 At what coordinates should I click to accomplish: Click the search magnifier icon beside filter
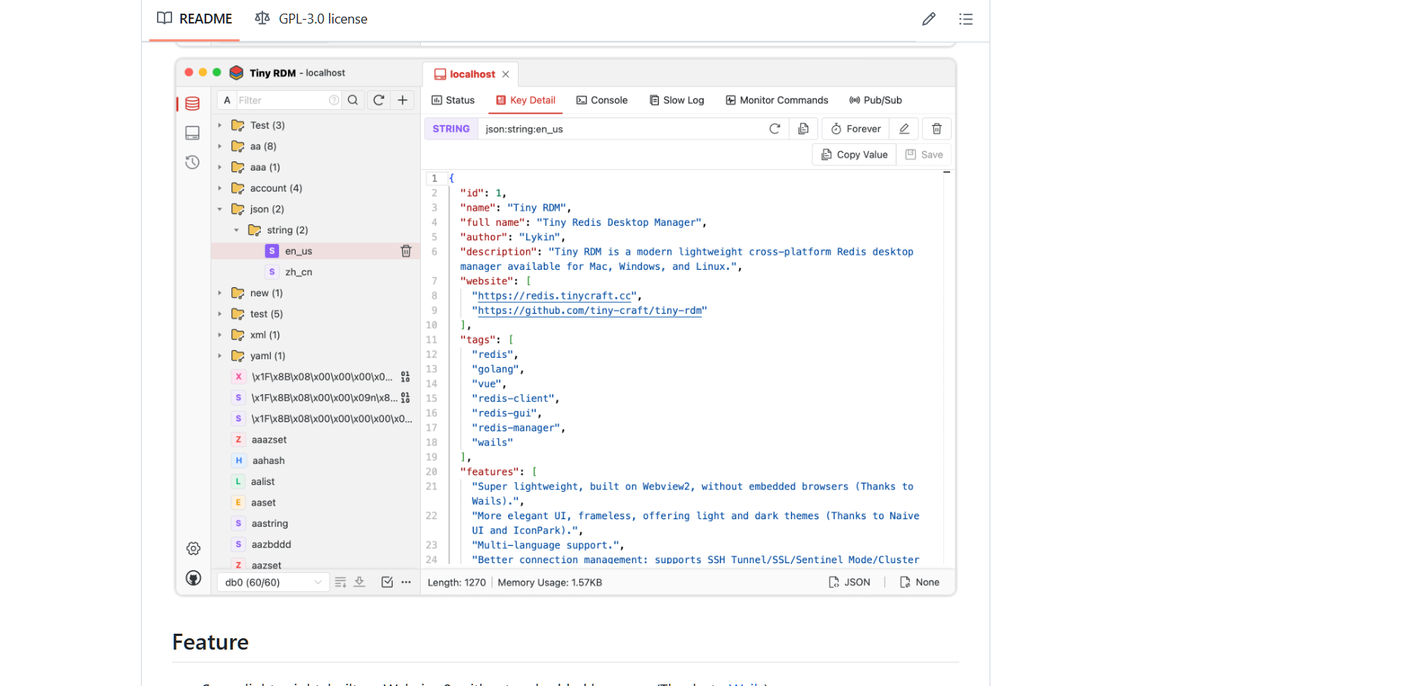(x=353, y=100)
